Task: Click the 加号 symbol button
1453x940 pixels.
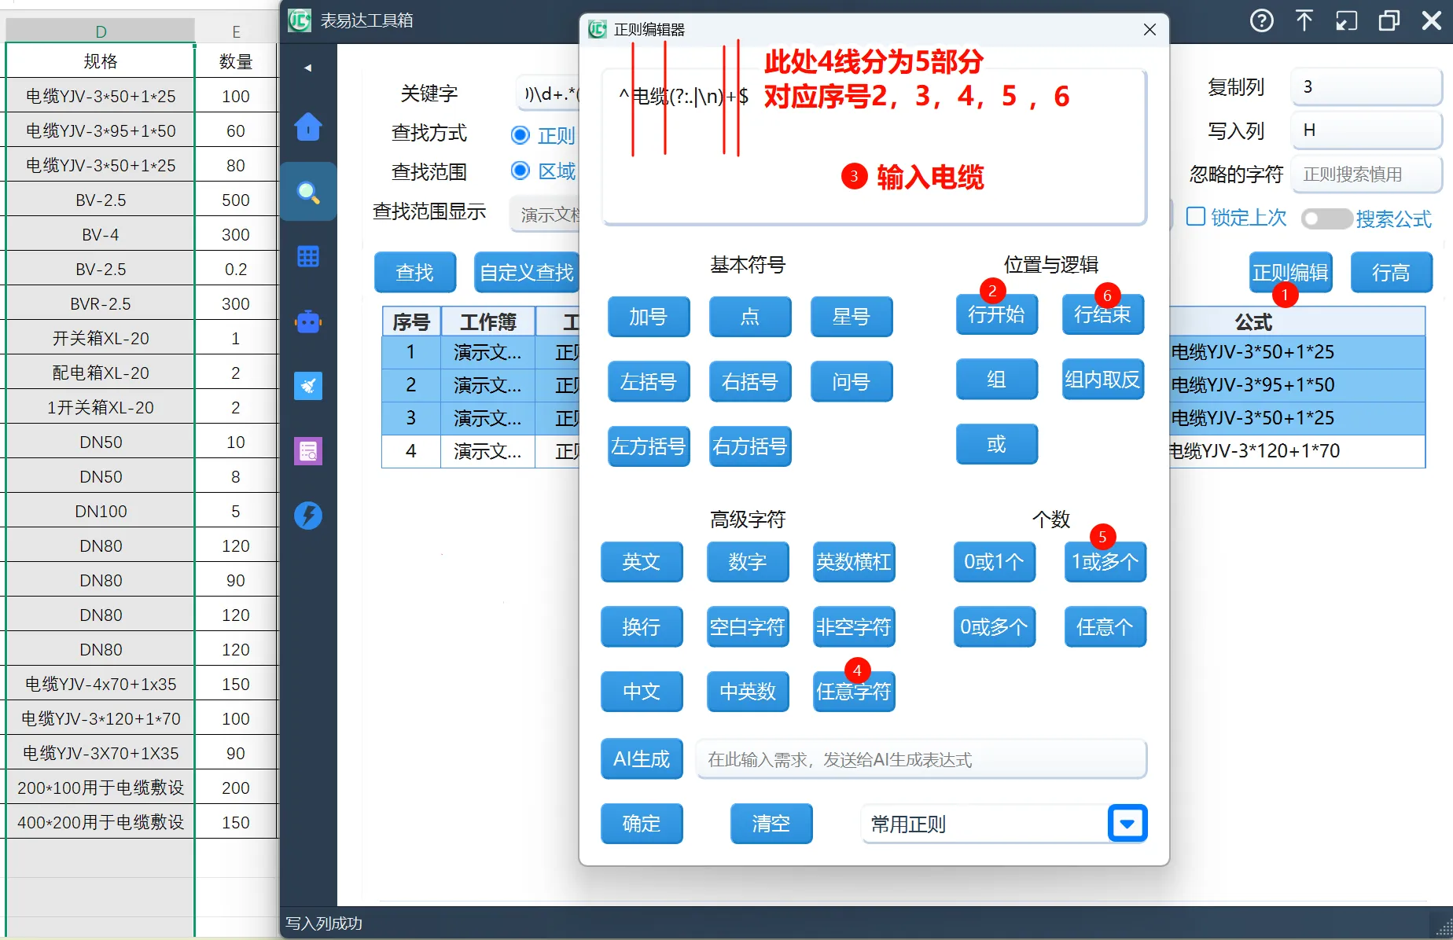Action: tap(649, 317)
